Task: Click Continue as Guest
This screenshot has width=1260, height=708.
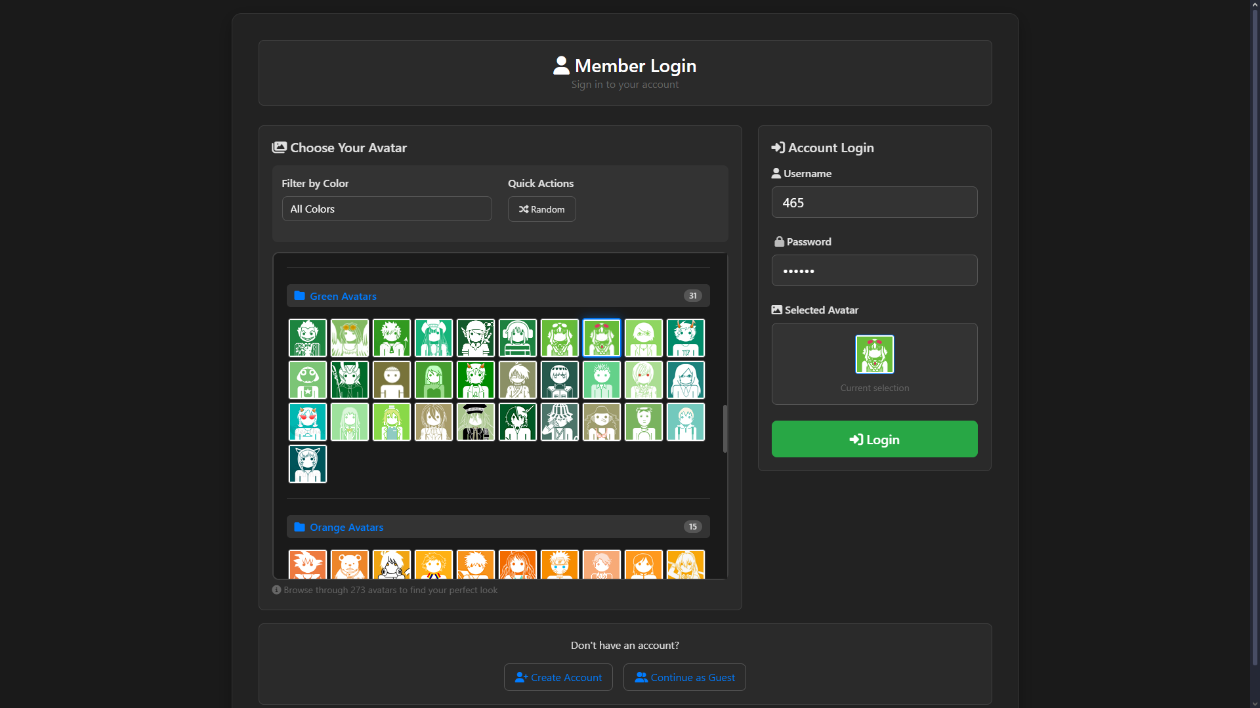Action: pyautogui.click(x=684, y=677)
